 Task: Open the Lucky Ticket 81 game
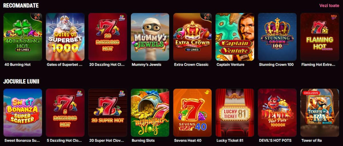click(x=235, y=113)
